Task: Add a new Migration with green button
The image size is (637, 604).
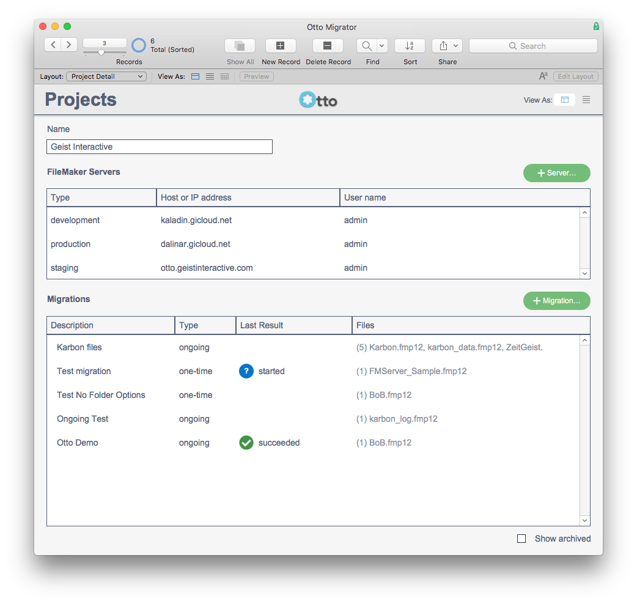Action: (x=556, y=301)
